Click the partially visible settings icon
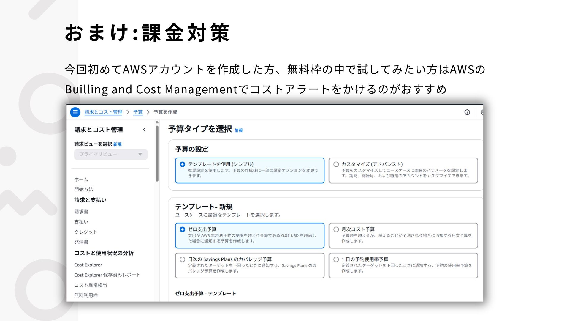This screenshot has width=570, height=321. coord(482,112)
